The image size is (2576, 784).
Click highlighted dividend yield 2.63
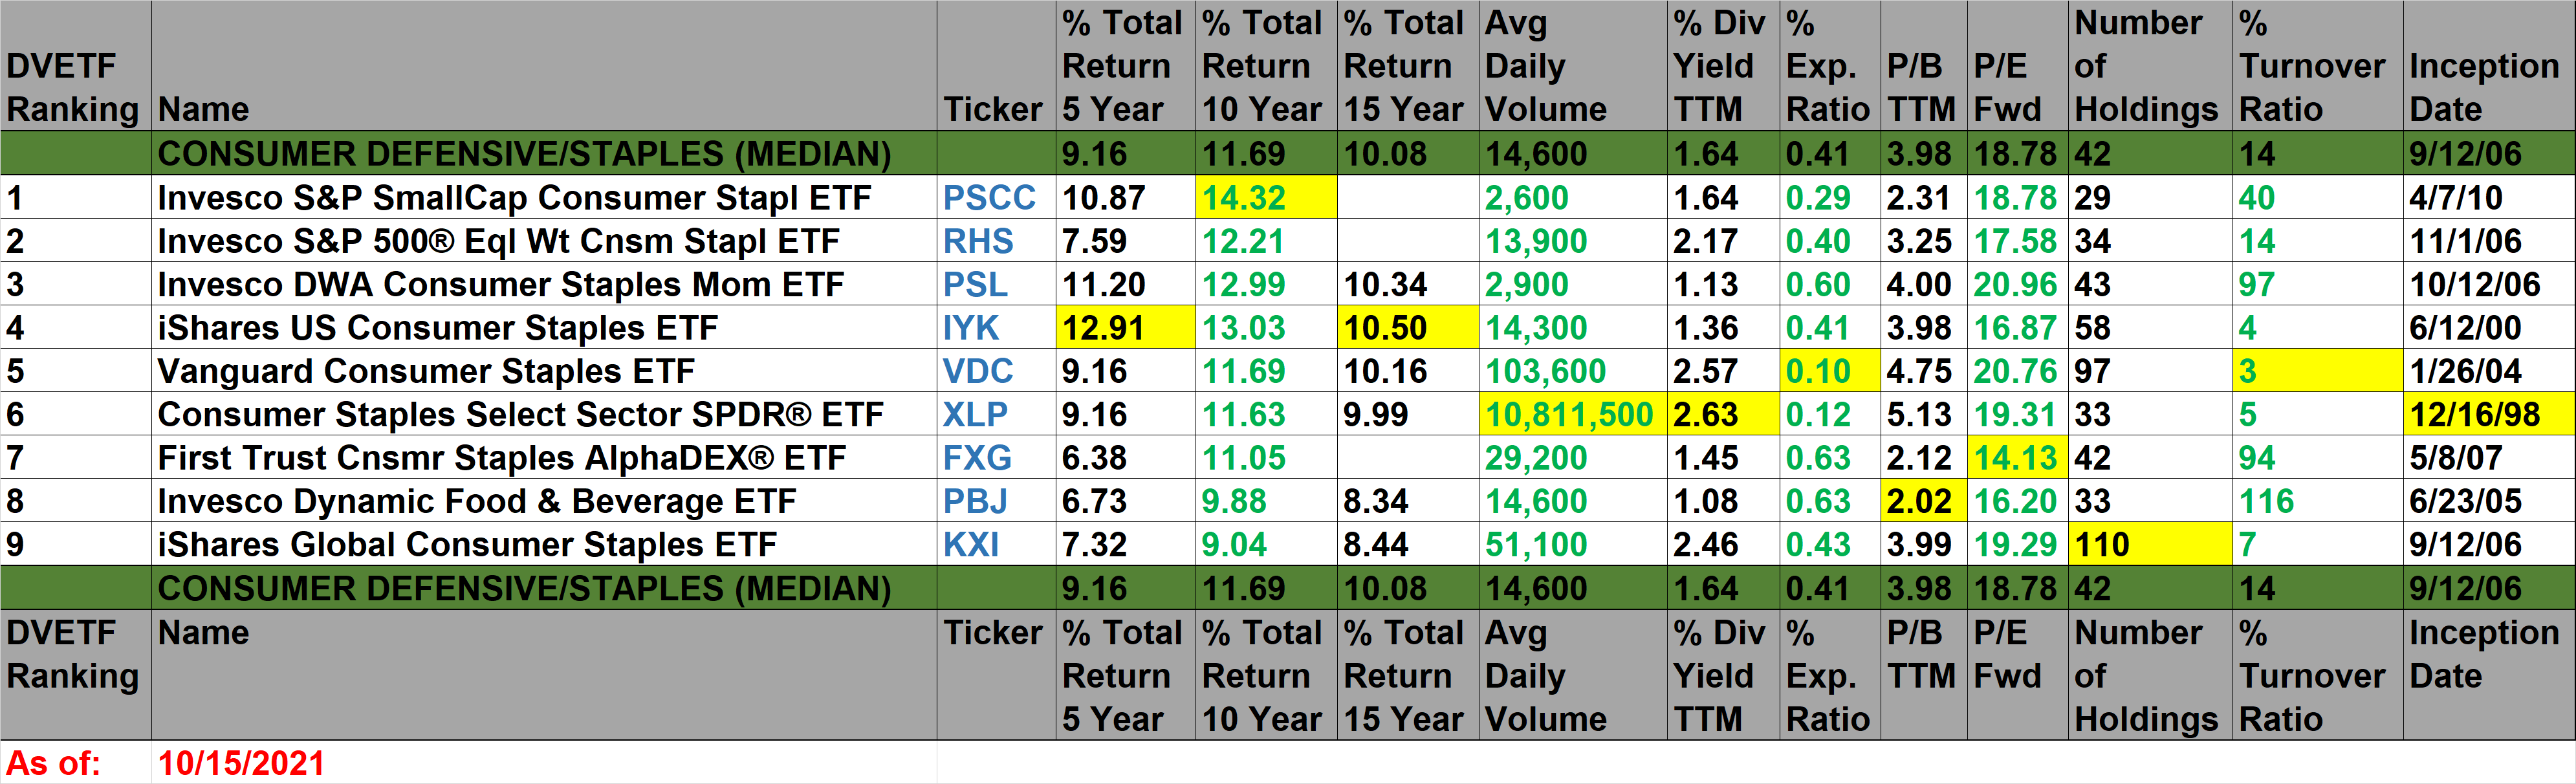(1723, 414)
